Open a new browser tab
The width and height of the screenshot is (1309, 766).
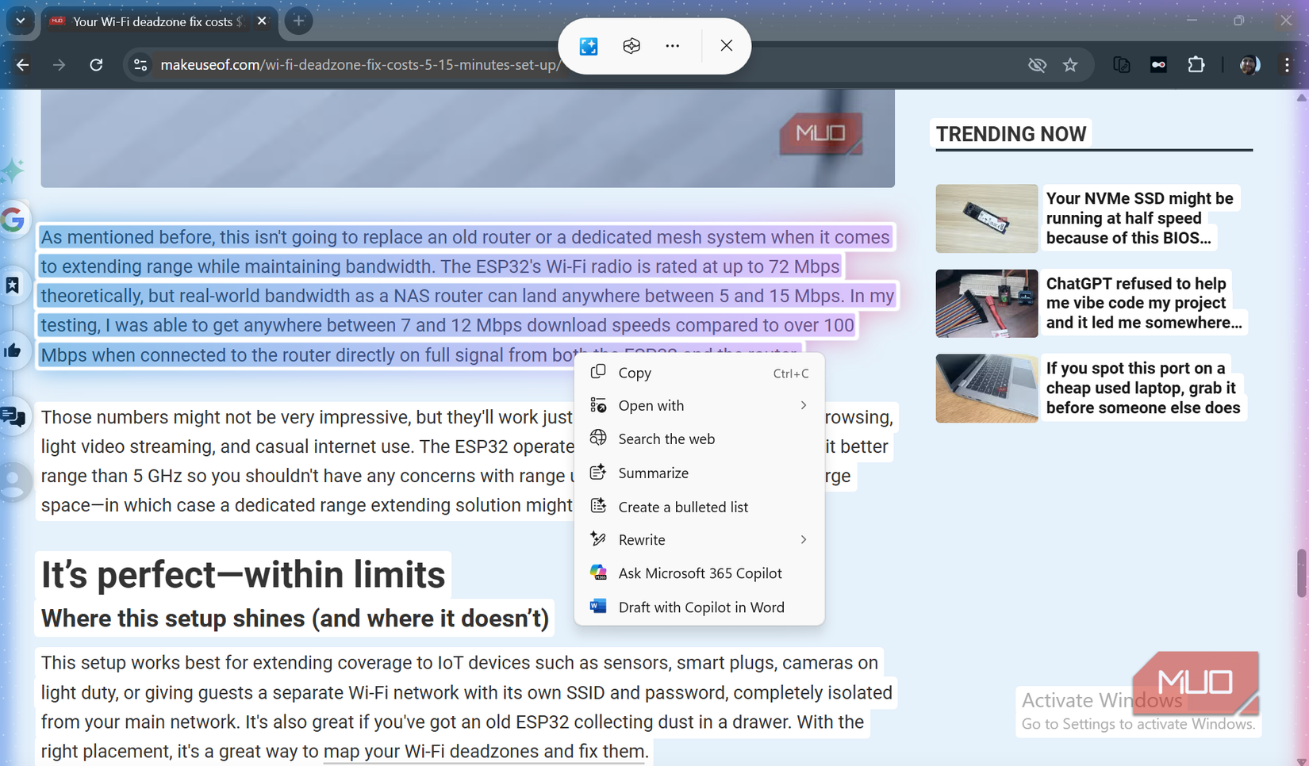(x=299, y=21)
